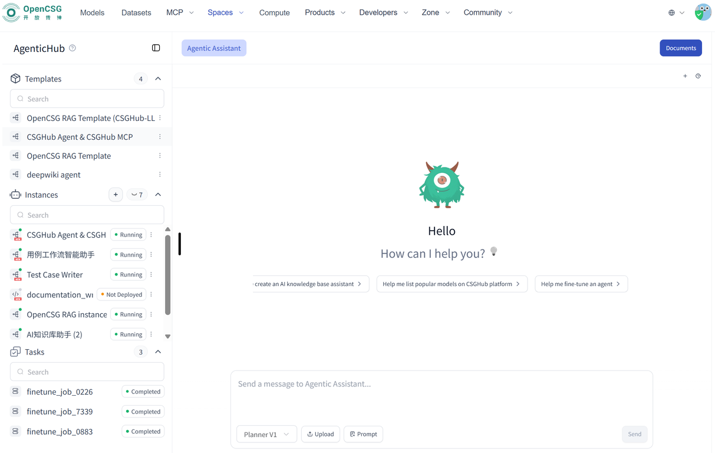This screenshot has height=453, width=715.
Task: Add a new instance with plus icon
Action: (116, 195)
